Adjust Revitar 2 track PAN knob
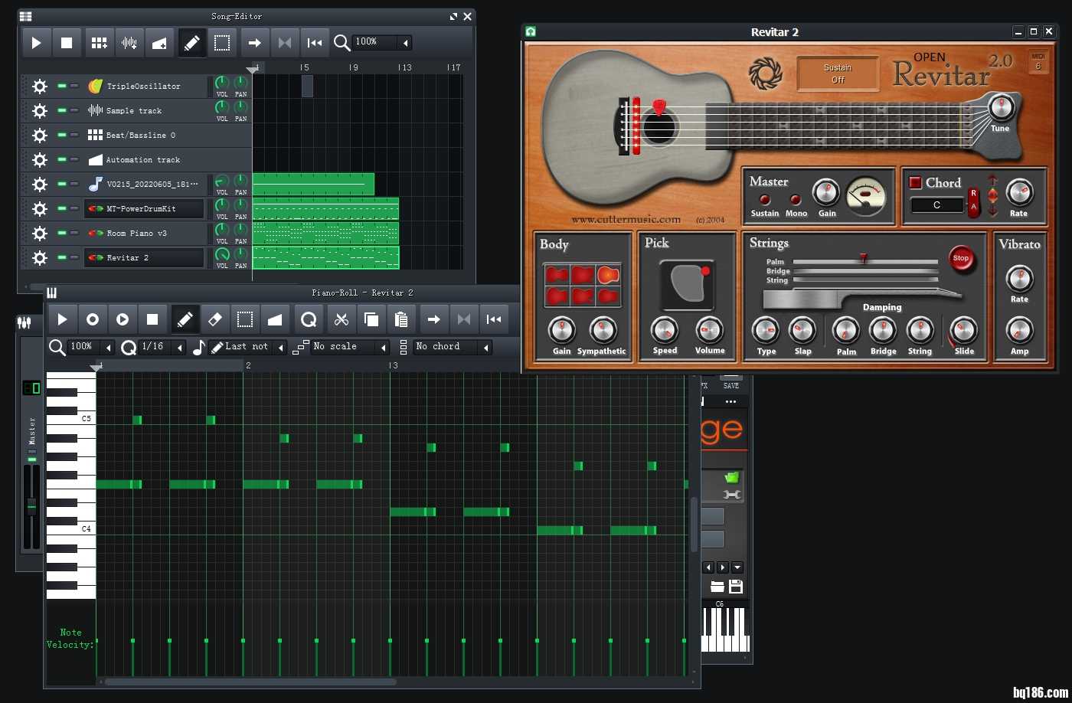This screenshot has height=703, width=1072. point(240,254)
